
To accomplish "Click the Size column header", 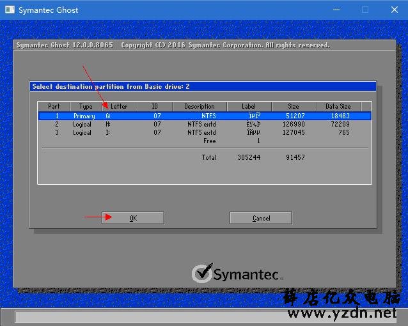I will [x=294, y=106].
